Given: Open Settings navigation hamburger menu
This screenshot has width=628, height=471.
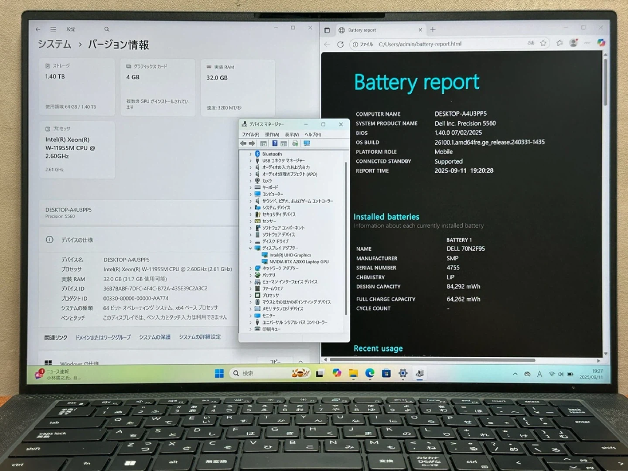Looking at the screenshot, I should 53,29.
